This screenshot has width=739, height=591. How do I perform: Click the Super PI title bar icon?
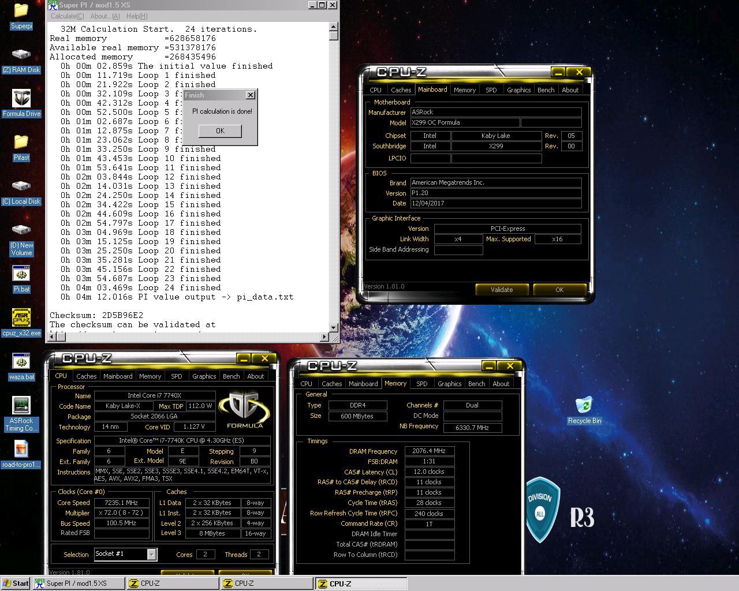53,5
